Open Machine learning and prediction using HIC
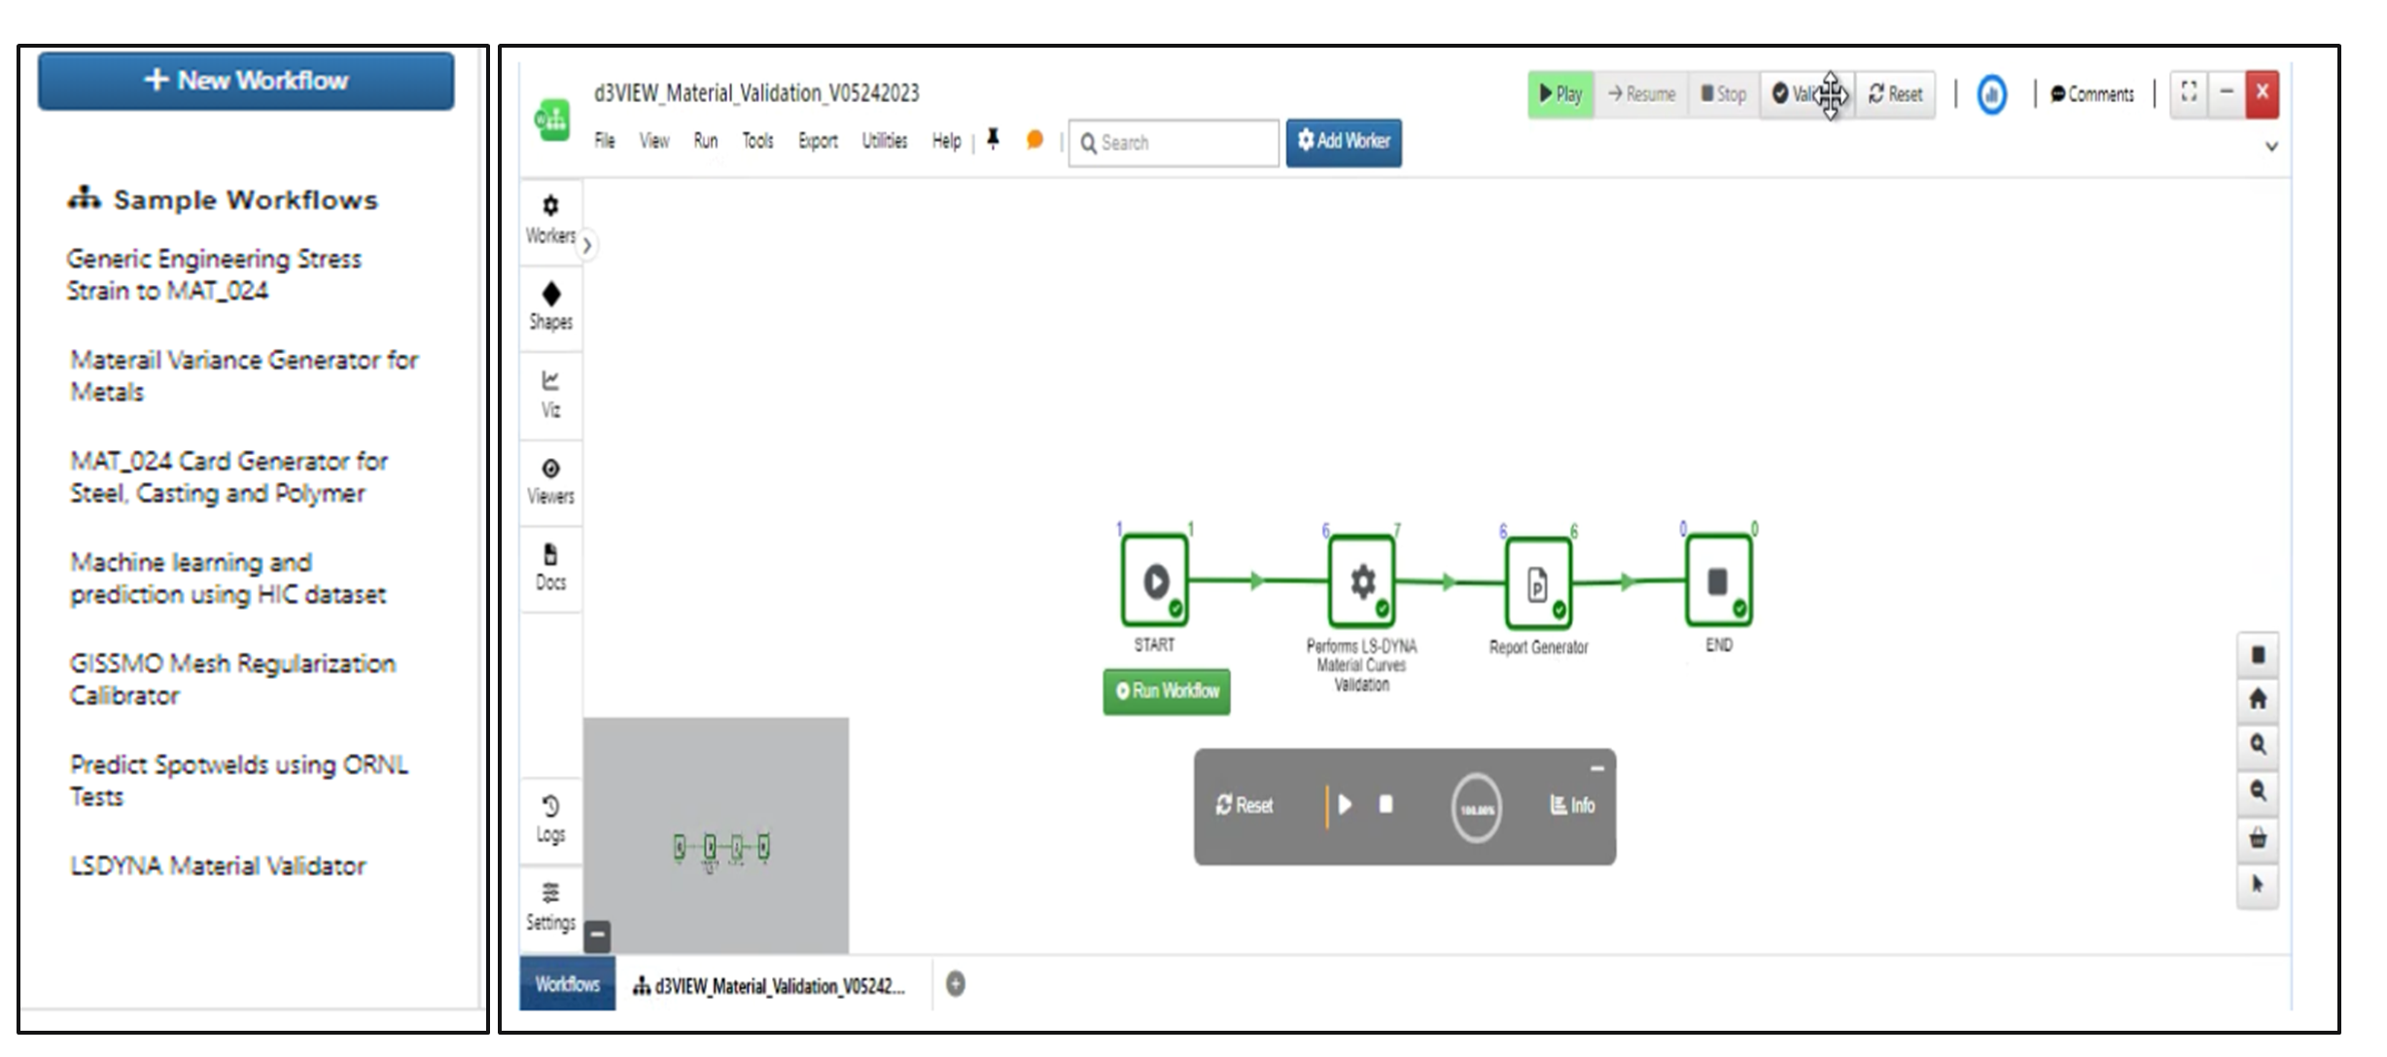Viewport: 2387px width, 1057px height. (x=228, y=579)
